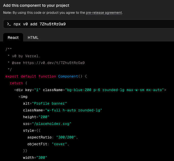Click the "Profile banner" alt value
This screenshot has height=161, width=174.
(x=49, y=103)
